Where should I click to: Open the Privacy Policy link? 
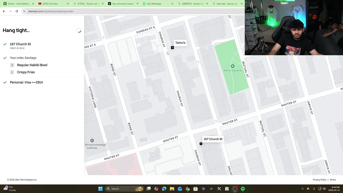(319, 180)
